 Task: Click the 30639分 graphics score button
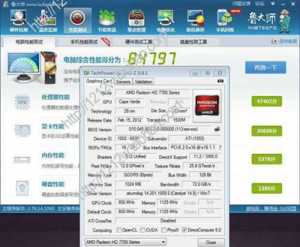coord(267,131)
